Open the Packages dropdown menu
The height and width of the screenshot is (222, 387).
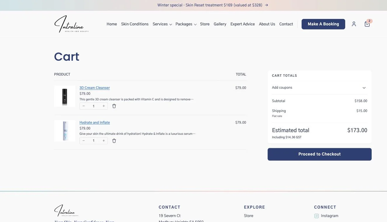(x=186, y=24)
